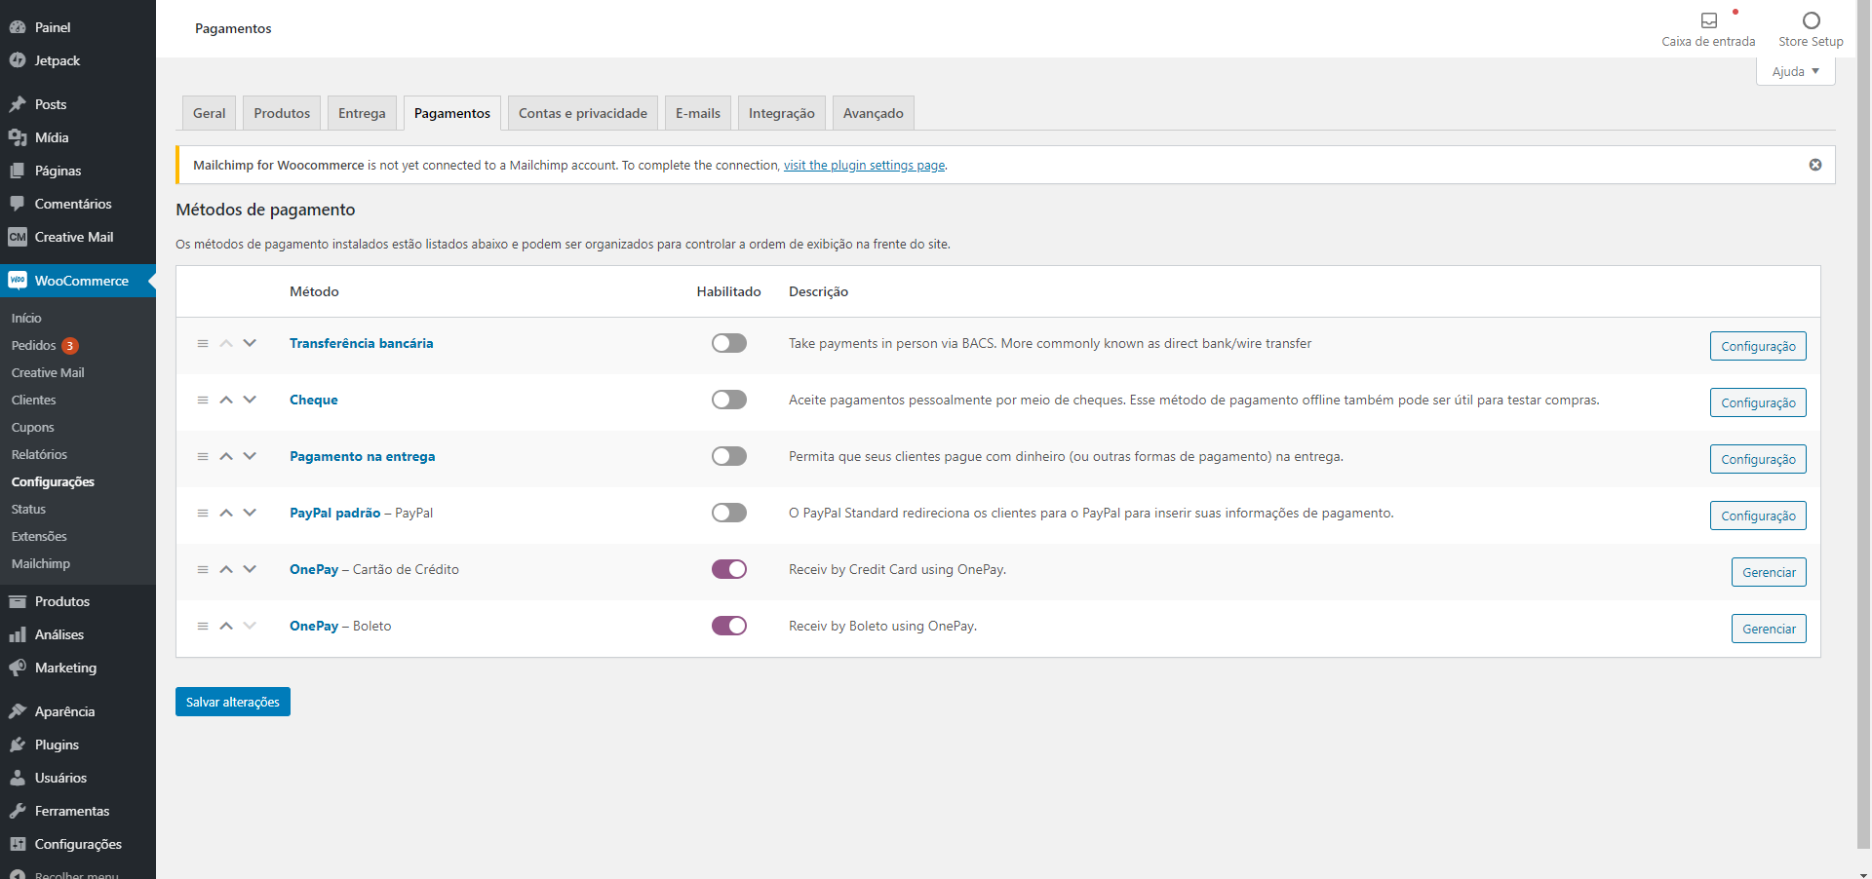The width and height of the screenshot is (1872, 879).
Task: Open the Caixa de entrada inbox icon
Action: pos(1708,20)
